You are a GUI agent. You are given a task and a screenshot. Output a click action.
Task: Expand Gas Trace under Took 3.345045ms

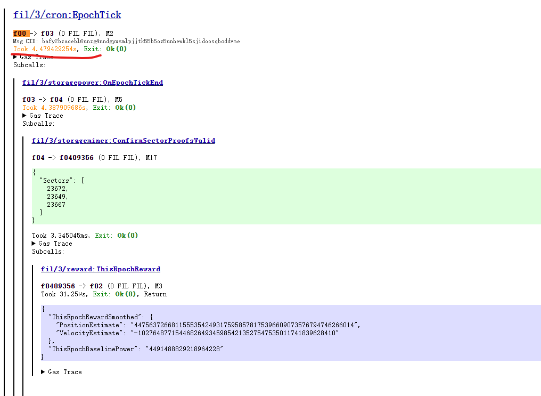click(x=52, y=244)
